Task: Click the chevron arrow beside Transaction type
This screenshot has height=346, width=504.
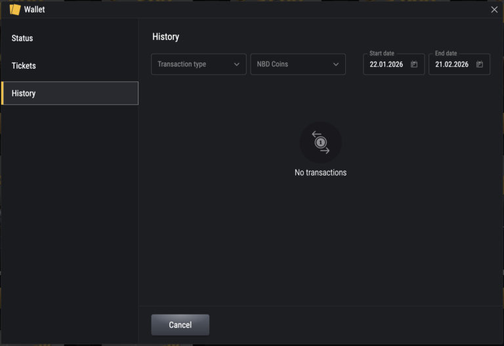Action: click(x=237, y=64)
